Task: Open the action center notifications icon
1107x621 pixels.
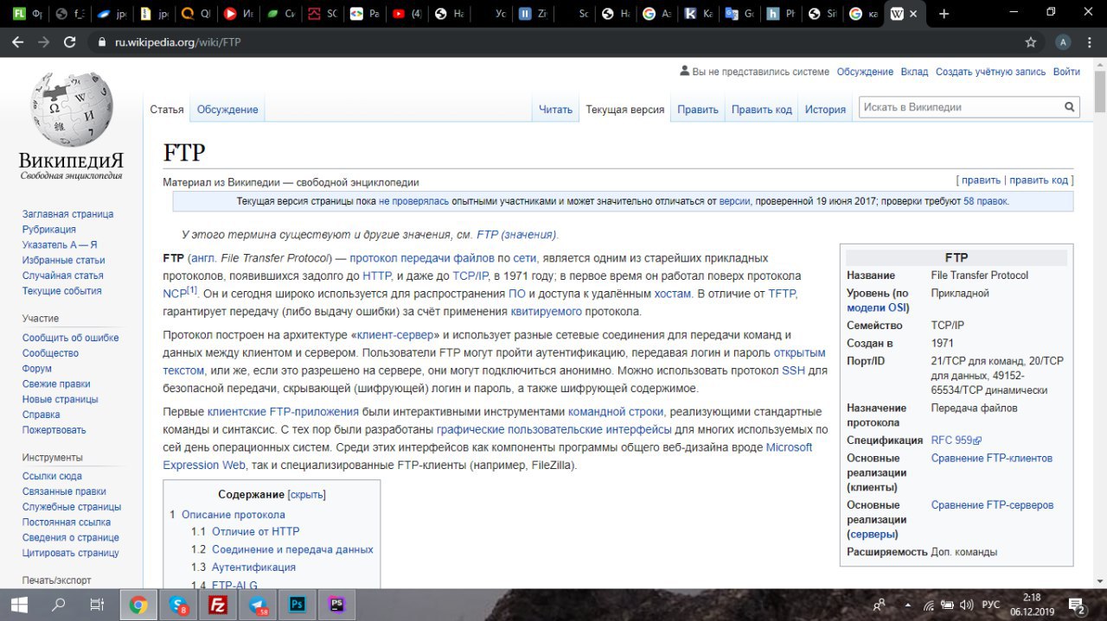Action: click(x=1078, y=605)
